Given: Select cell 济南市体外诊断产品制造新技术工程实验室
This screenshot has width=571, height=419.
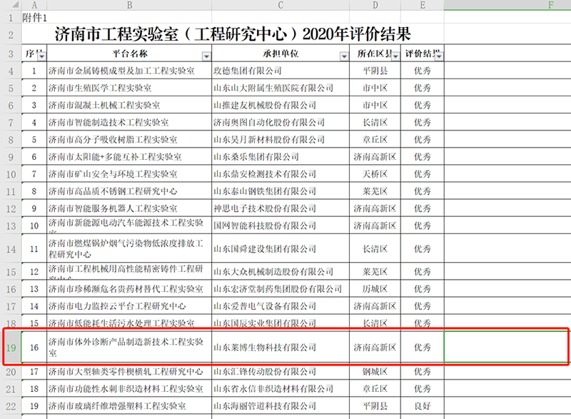Looking at the screenshot, I should [x=129, y=348].
